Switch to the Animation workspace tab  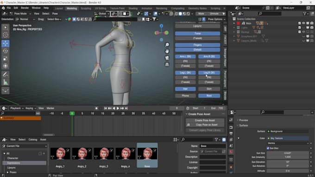tap(147, 8)
